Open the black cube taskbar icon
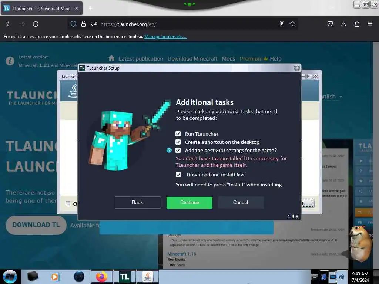The height and width of the screenshot is (284, 379). click(x=33, y=277)
